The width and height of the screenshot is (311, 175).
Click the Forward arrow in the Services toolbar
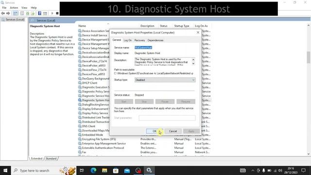(x=8, y=13)
